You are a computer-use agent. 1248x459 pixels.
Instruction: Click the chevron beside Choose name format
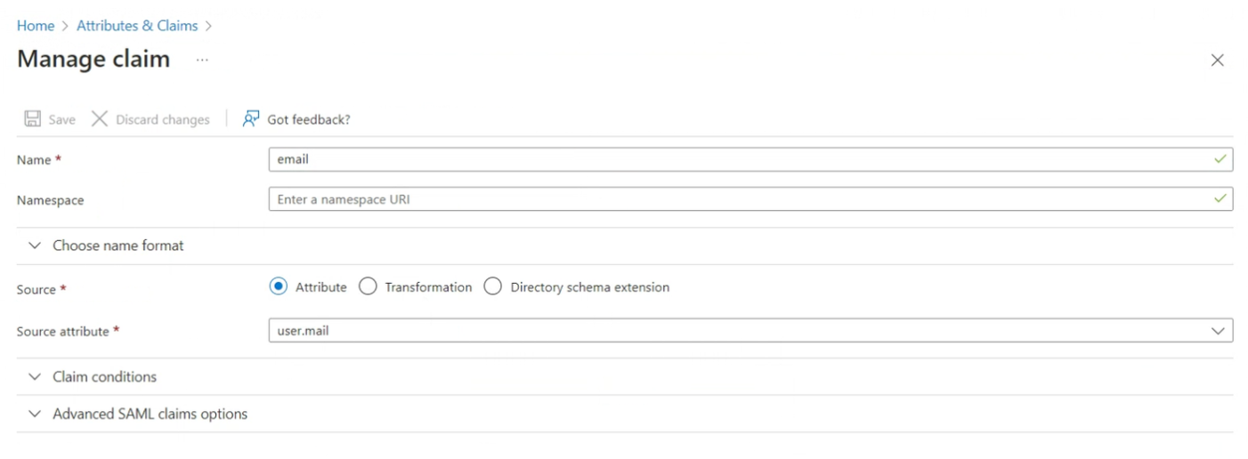click(35, 246)
